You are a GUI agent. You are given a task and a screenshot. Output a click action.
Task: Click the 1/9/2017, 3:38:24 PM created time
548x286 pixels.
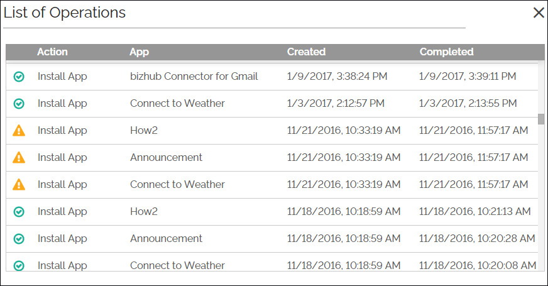click(x=337, y=77)
